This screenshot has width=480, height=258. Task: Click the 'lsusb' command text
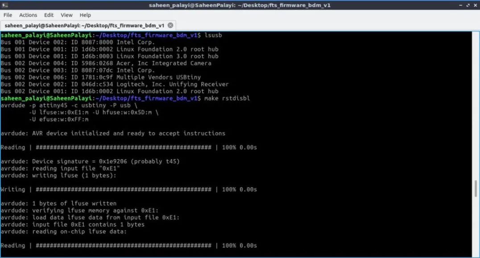213,35
